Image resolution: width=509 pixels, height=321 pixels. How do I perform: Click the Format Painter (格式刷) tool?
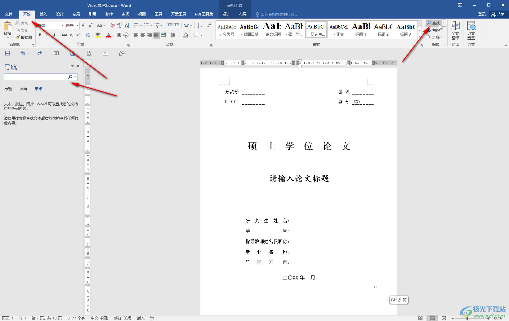coord(24,37)
